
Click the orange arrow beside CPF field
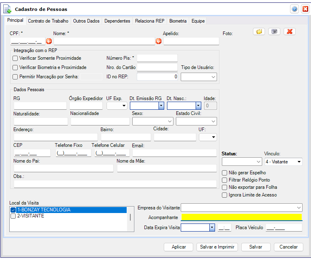[49, 41]
